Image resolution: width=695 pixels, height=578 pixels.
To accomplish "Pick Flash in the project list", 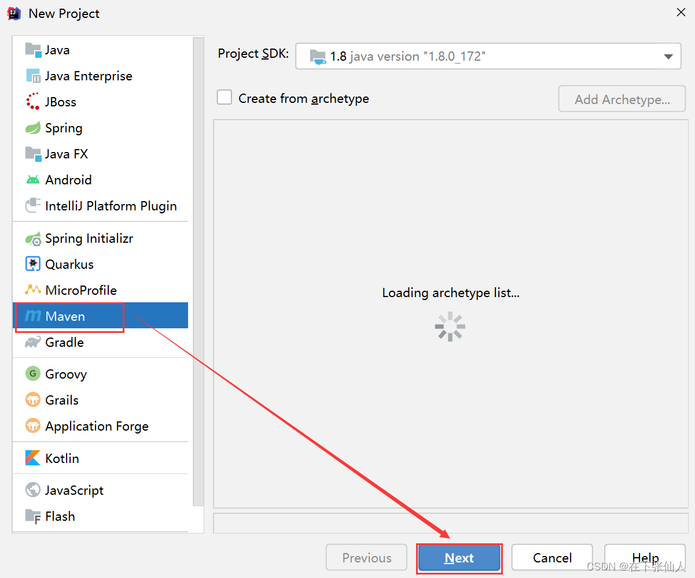I will click(x=60, y=516).
